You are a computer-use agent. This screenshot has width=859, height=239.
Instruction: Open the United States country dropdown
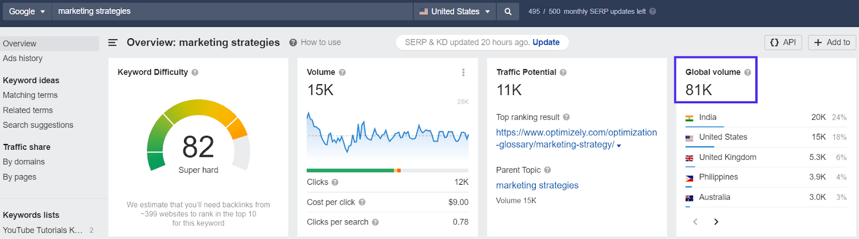[455, 11]
